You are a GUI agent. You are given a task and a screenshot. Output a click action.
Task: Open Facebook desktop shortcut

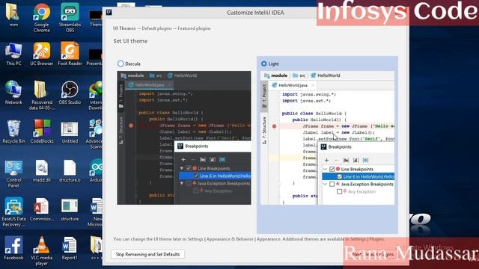point(13,249)
